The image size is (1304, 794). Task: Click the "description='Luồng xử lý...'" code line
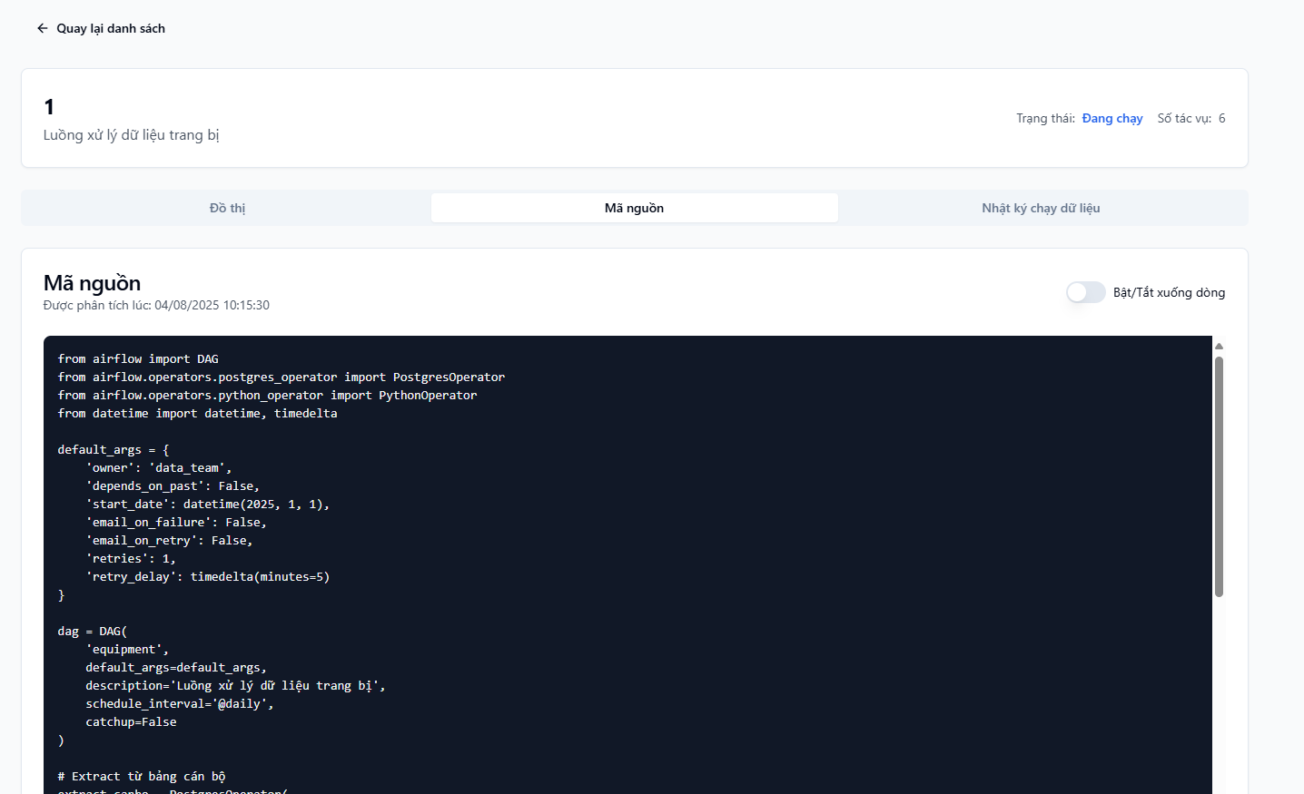click(x=235, y=686)
